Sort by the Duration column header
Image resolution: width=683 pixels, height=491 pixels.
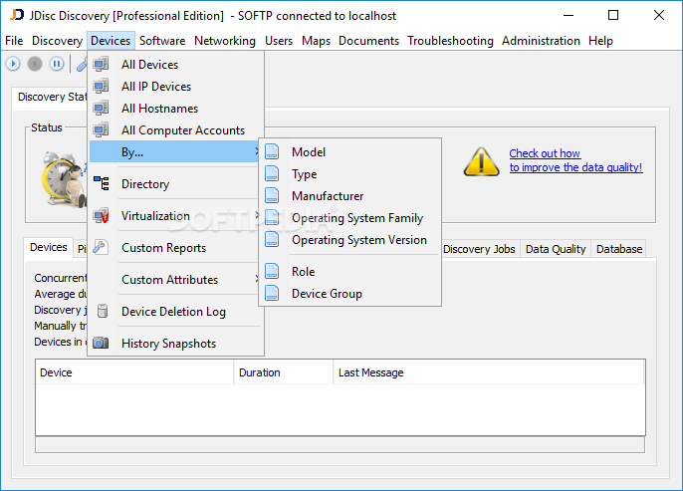284,372
